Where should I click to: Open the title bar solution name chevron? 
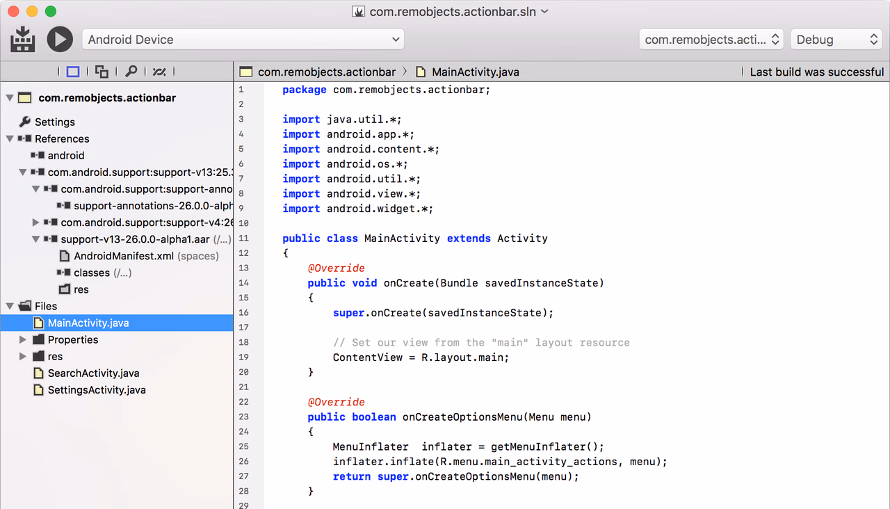544,11
